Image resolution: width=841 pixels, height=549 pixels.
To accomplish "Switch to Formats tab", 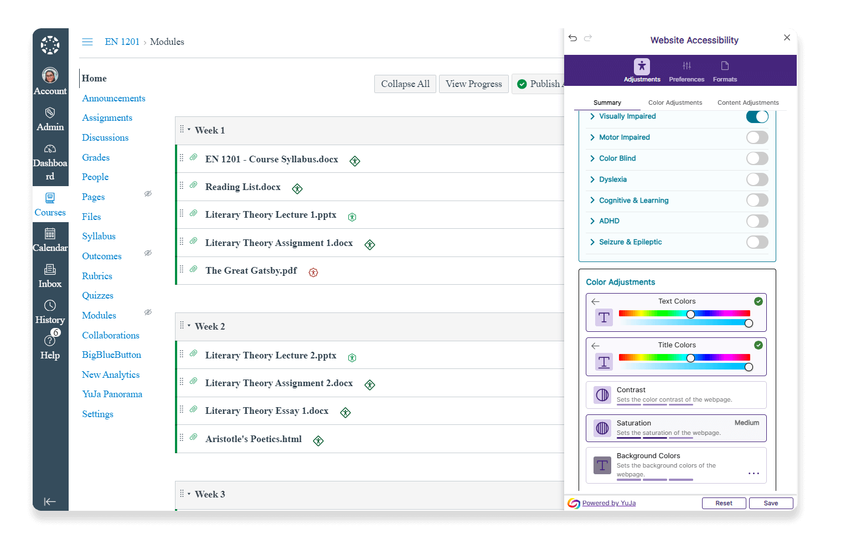I will 725,70.
